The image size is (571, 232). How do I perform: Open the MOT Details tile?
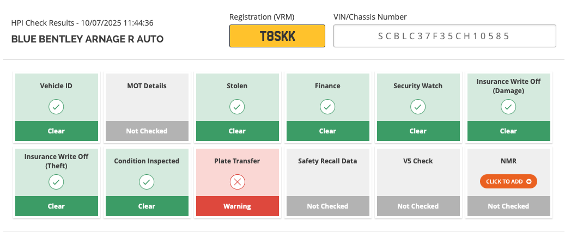click(x=147, y=107)
